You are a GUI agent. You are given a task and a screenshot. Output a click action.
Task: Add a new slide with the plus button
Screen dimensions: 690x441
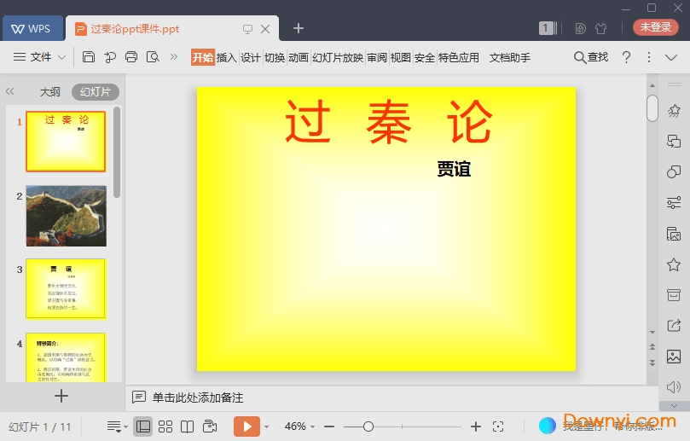point(61,396)
